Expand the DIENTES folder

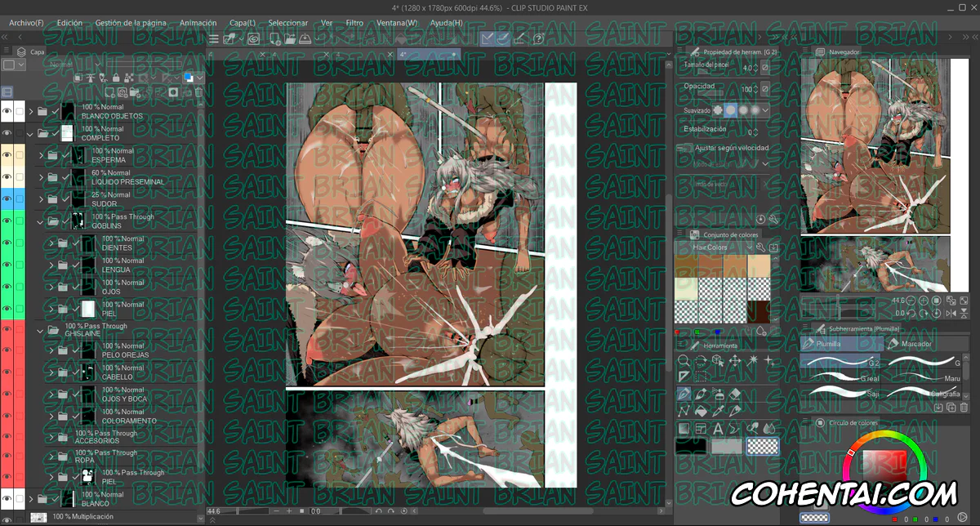(x=51, y=243)
